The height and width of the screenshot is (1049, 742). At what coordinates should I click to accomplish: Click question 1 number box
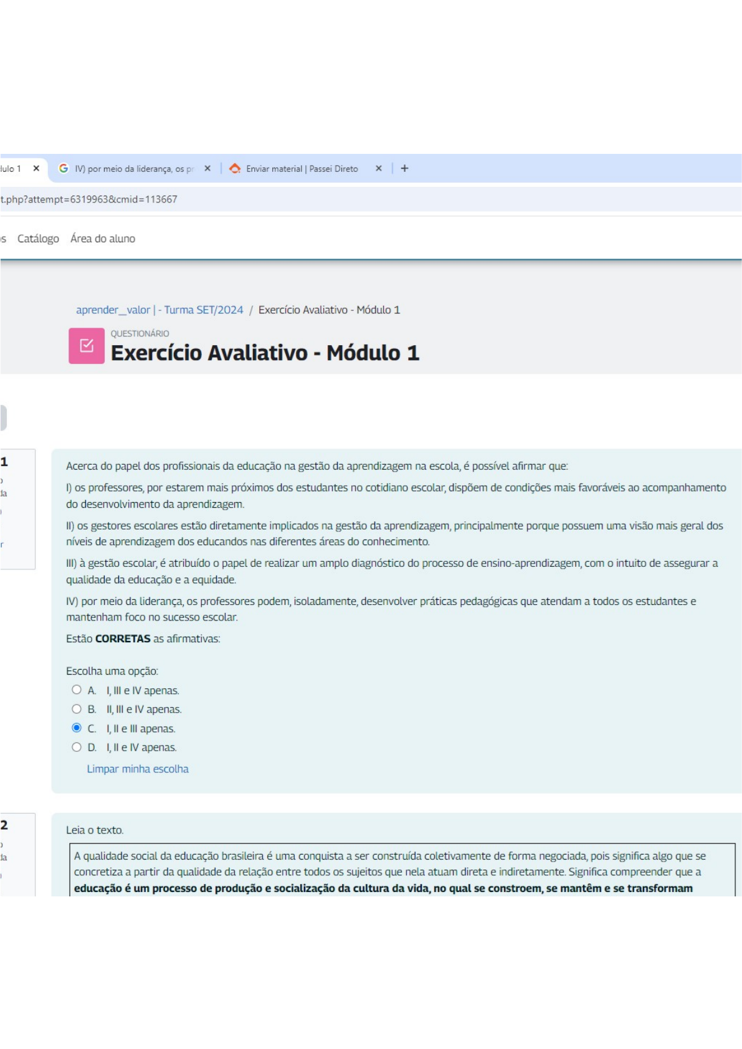coord(17,509)
